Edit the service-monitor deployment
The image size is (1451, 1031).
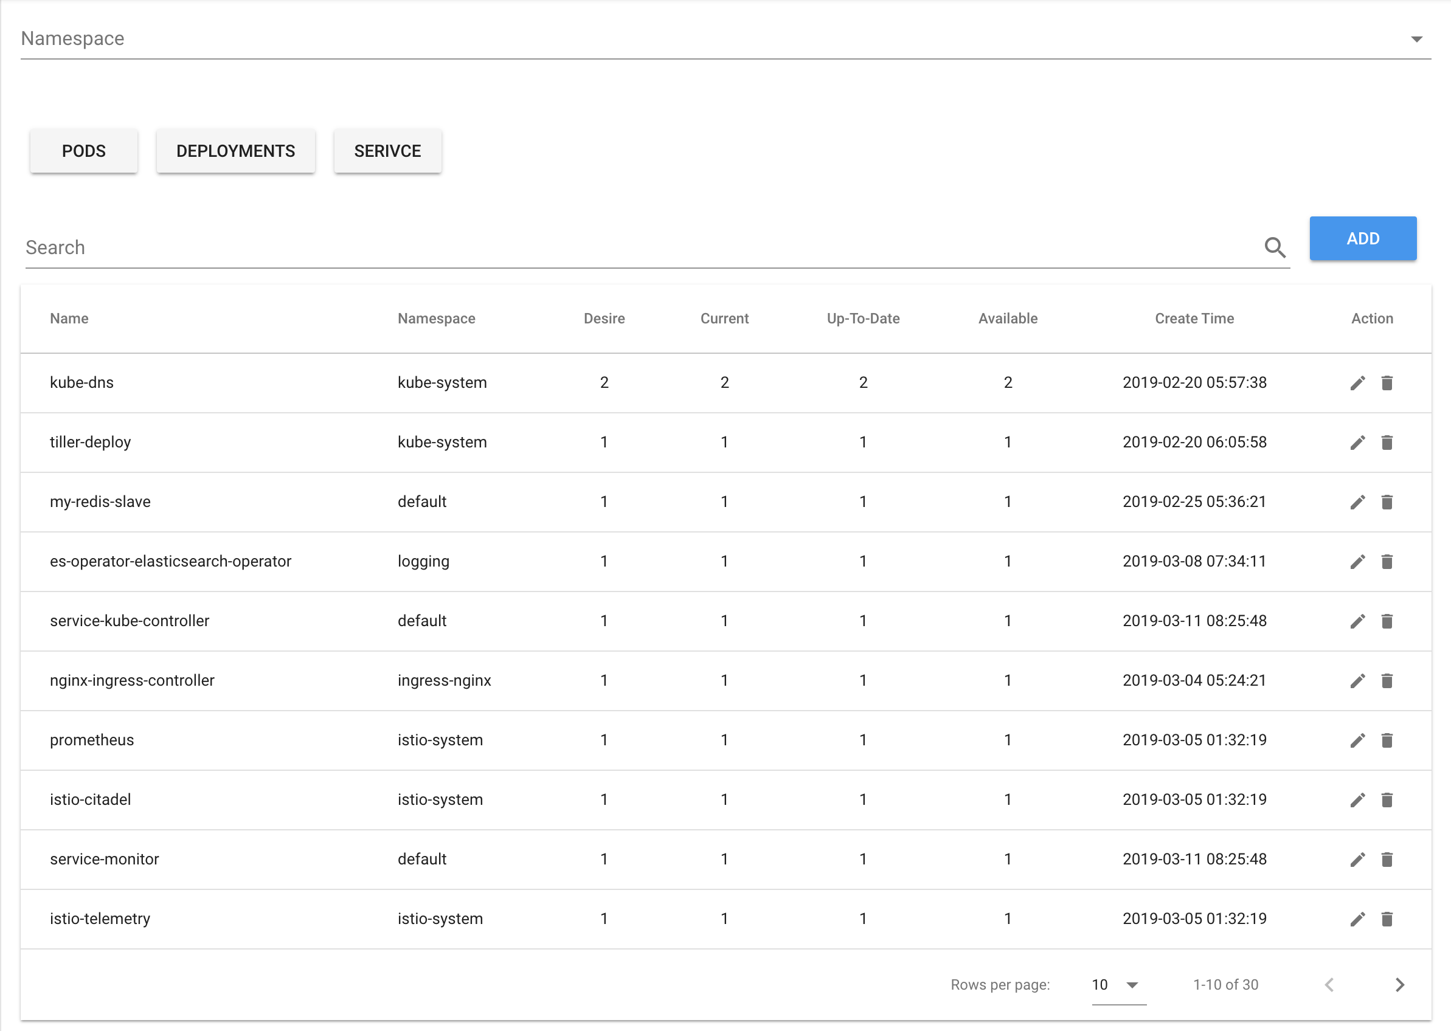(x=1358, y=859)
